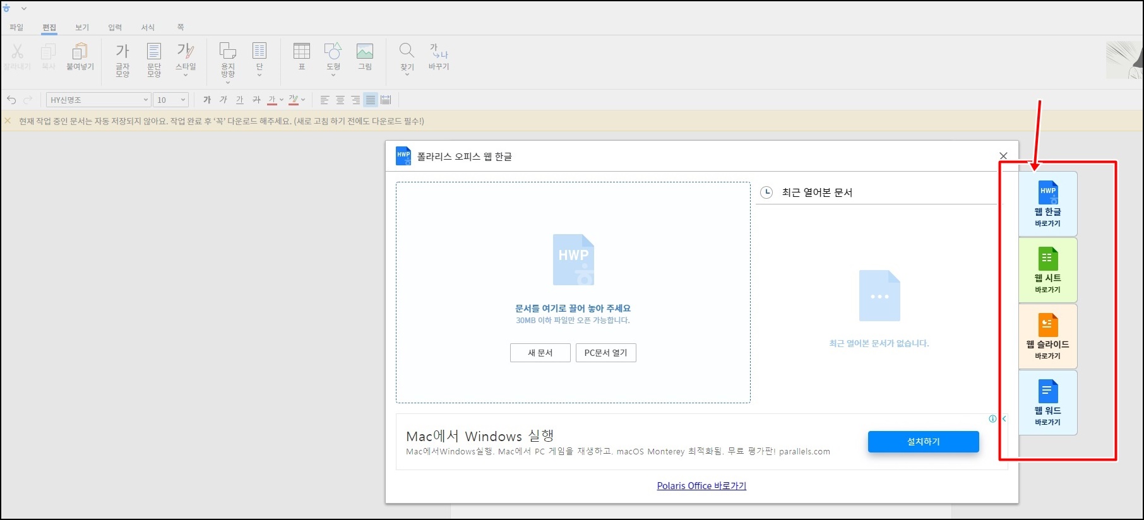Open the Polaris Office 바로가기 link
This screenshot has width=1144, height=520.
pos(701,486)
